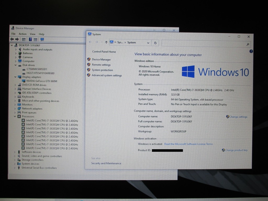Click the Change settings link
Viewport: 268px width, 201px height.
click(x=238, y=117)
